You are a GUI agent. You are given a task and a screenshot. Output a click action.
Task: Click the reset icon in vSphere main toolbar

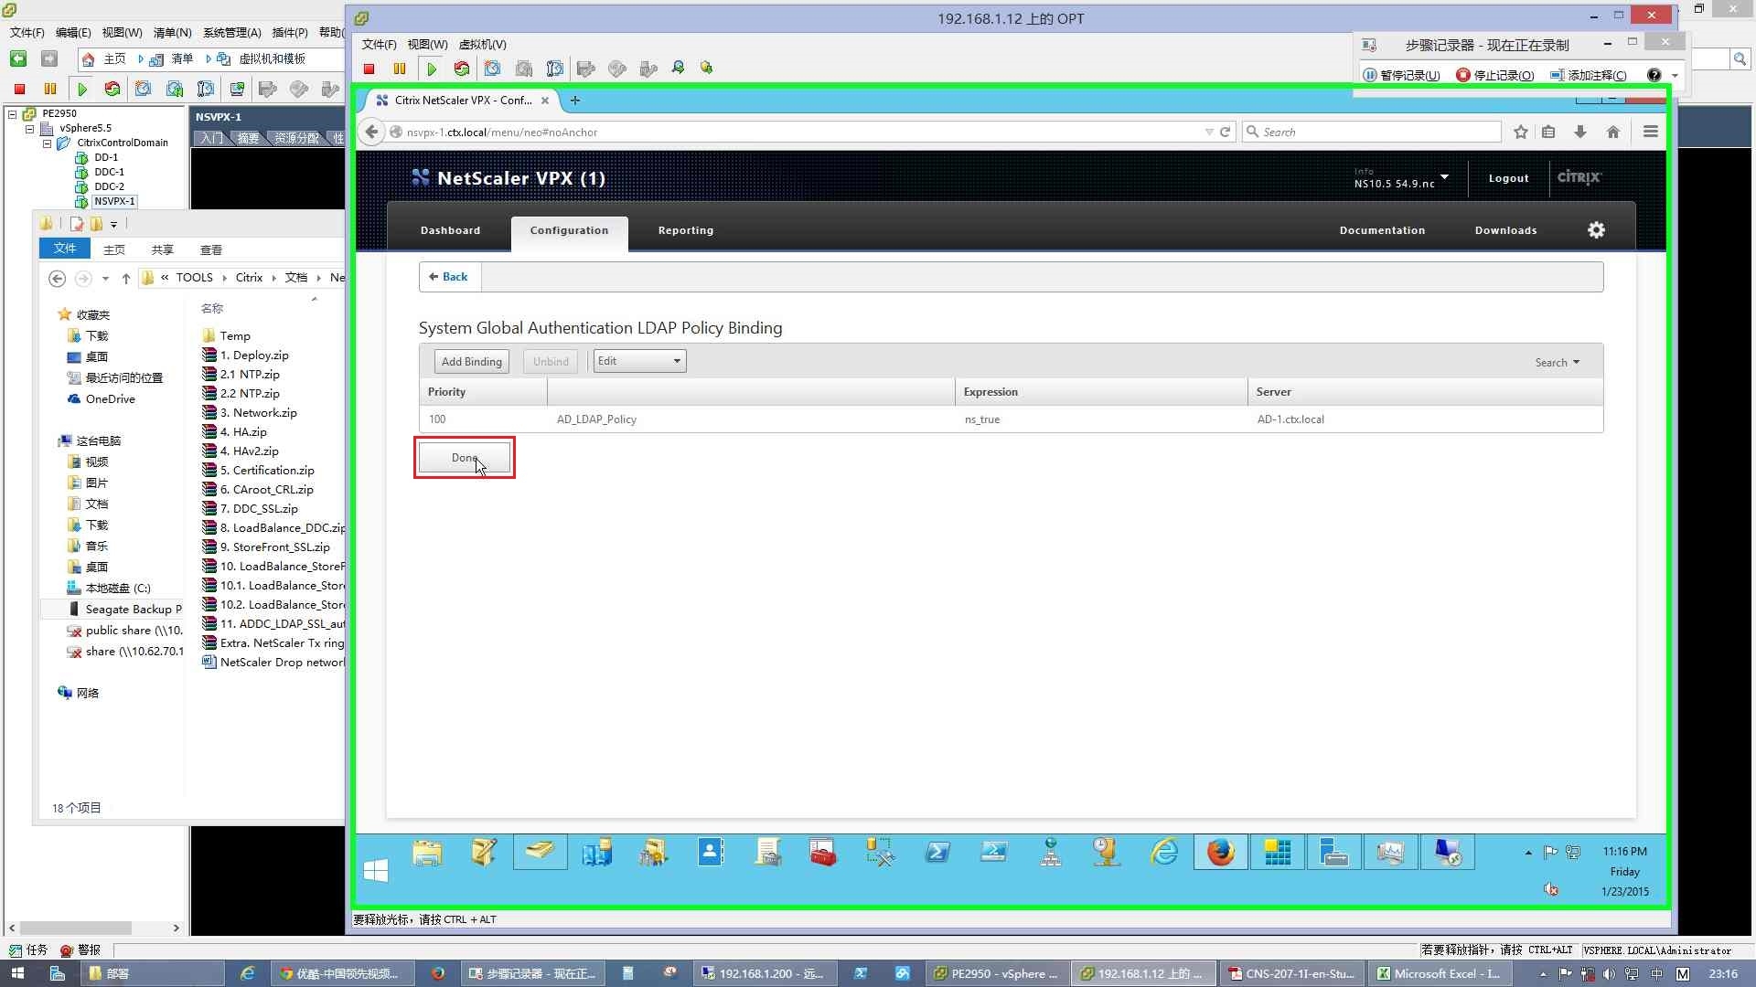coord(112,89)
